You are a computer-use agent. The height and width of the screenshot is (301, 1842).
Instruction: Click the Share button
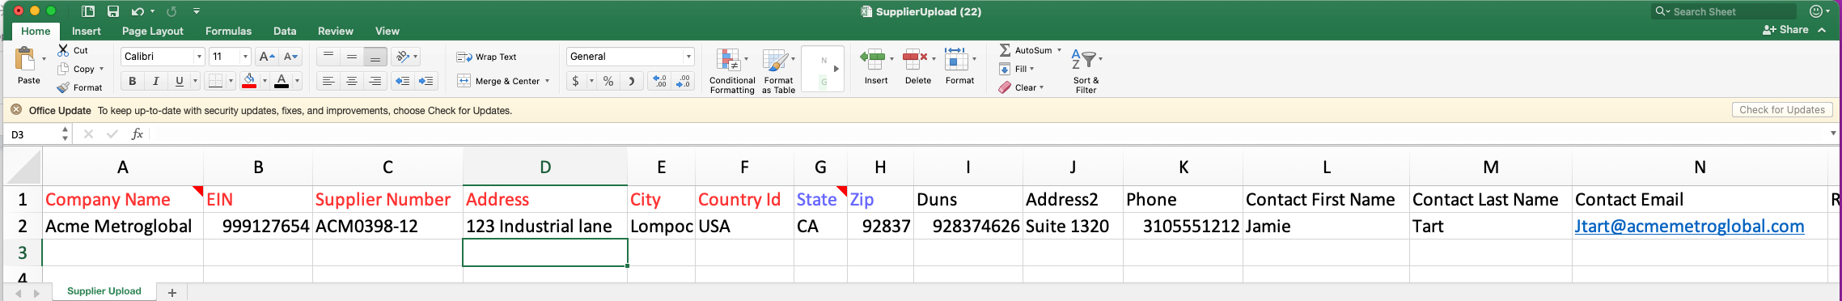tap(1786, 30)
